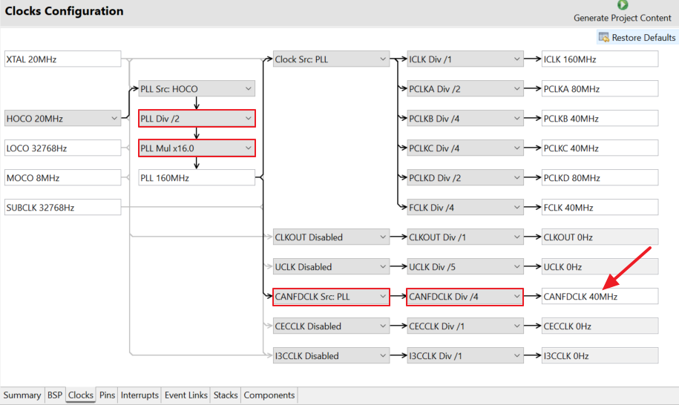Click the Restore Defaults button
The width and height of the screenshot is (679, 405).
pos(637,37)
